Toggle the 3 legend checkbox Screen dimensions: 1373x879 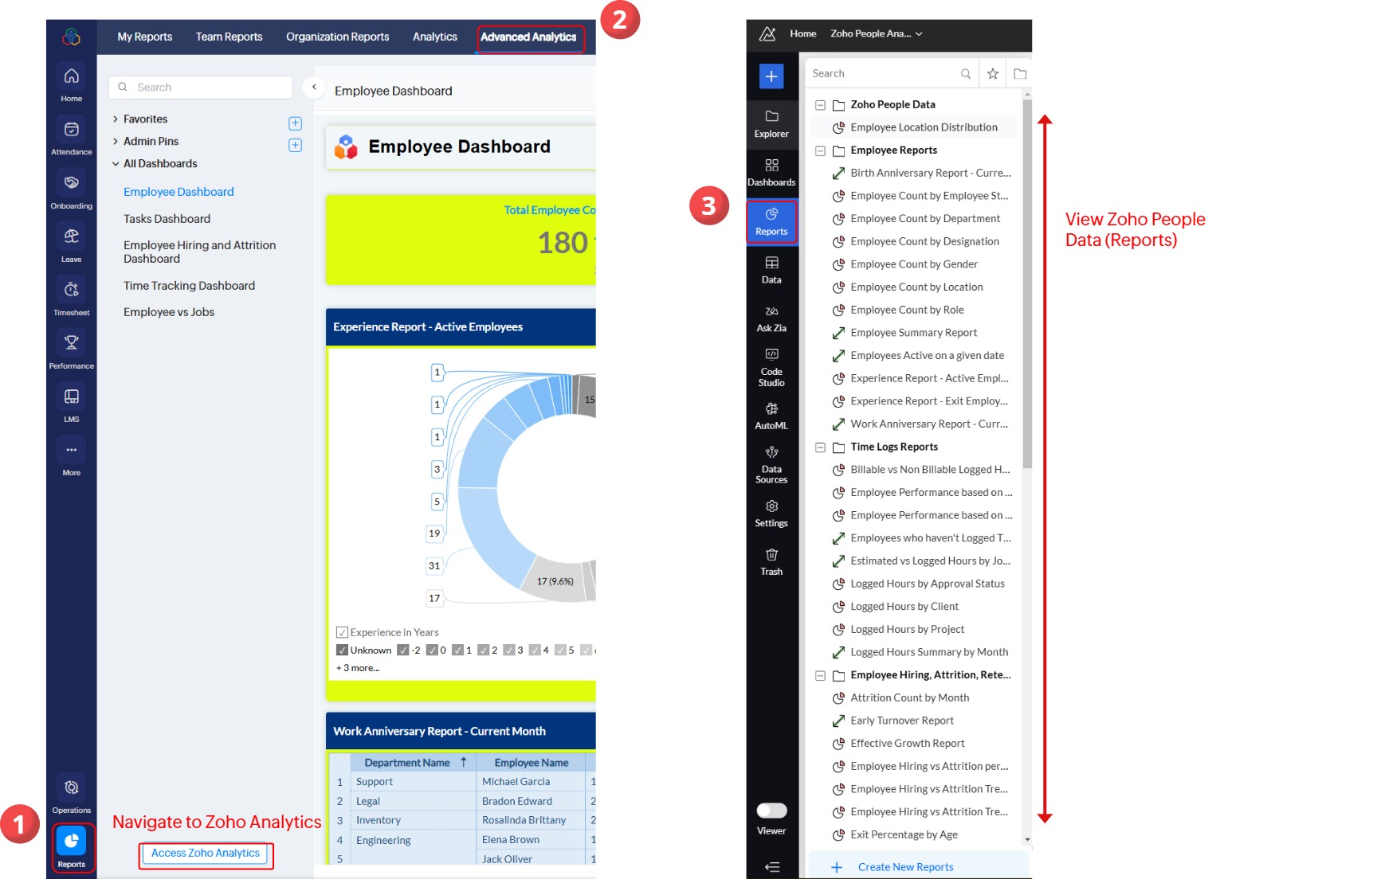508,650
